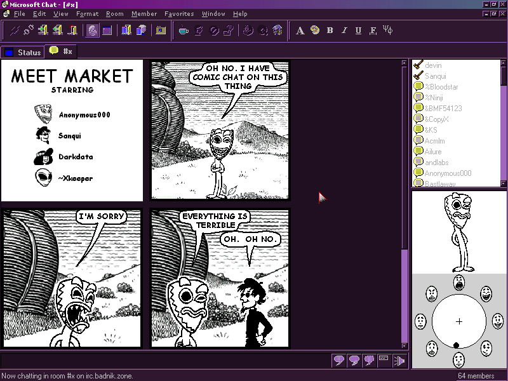Select Anonymous000 in member list

click(x=448, y=173)
